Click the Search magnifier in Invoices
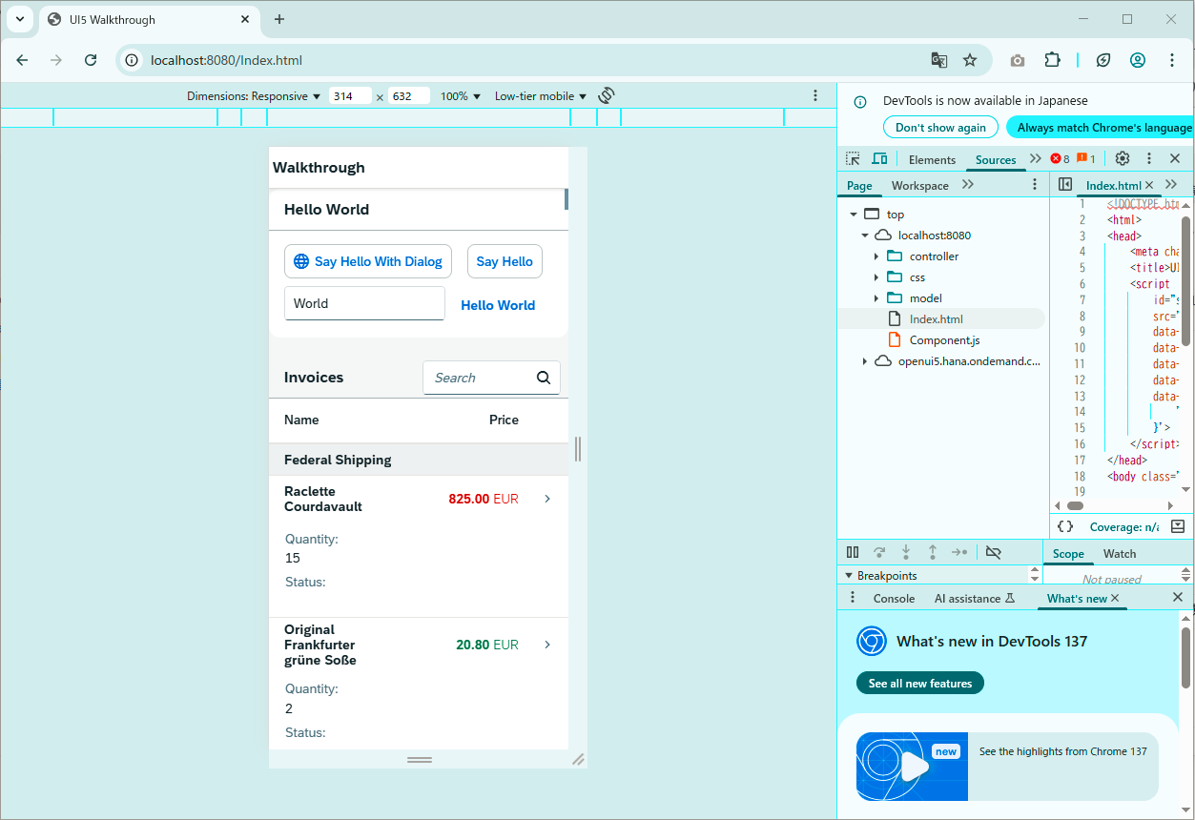Image resolution: width=1195 pixels, height=820 pixels. tap(544, 378)
